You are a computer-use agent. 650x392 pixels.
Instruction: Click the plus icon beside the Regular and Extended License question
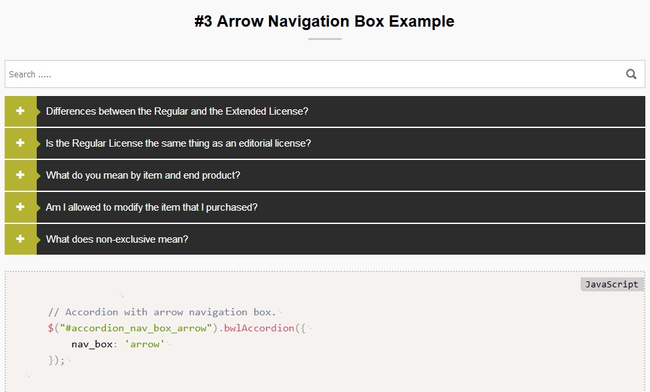tap(20, 111)
